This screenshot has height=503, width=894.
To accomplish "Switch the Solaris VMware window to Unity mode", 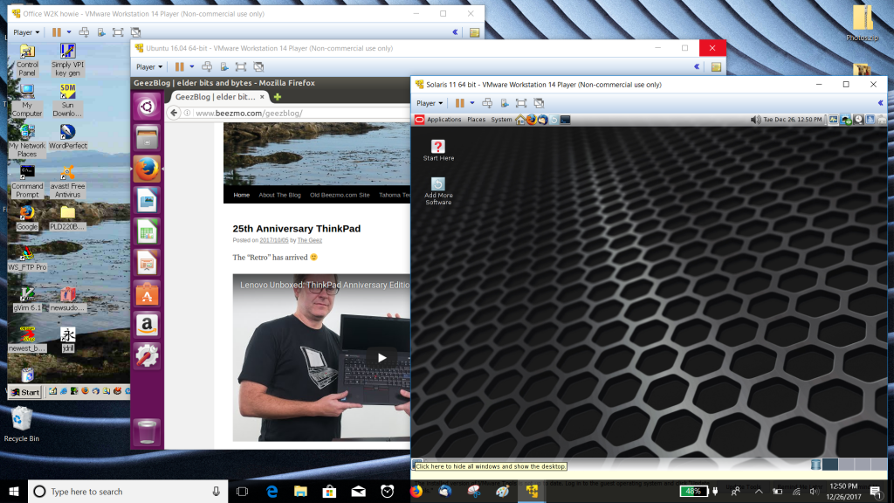I will point(539,103).
